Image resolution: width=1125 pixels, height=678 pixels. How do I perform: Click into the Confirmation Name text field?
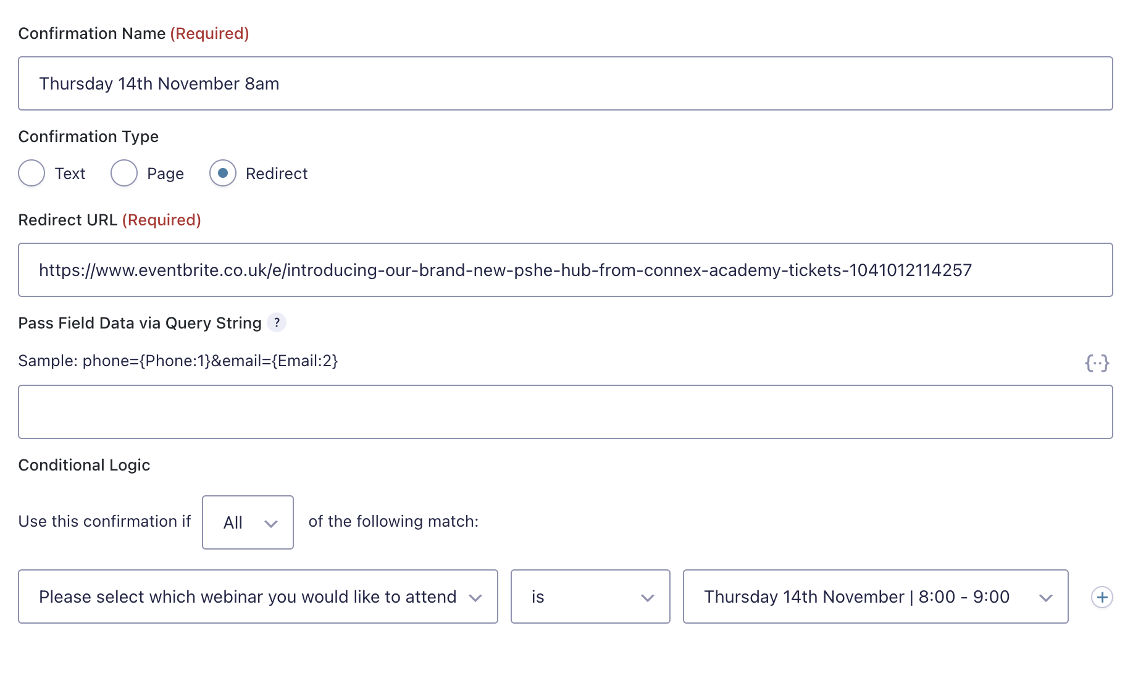pyautogui.click(x=565, y=83)
